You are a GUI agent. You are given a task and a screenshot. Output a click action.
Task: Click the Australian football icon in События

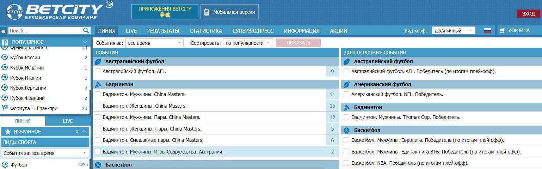[x=98, y=61]
